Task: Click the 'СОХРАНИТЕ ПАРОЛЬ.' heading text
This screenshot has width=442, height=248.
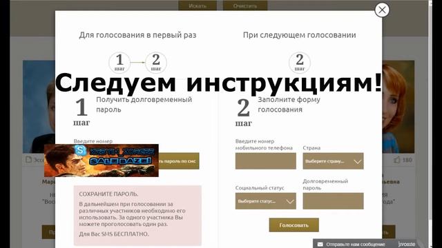Action: (108, 194)
